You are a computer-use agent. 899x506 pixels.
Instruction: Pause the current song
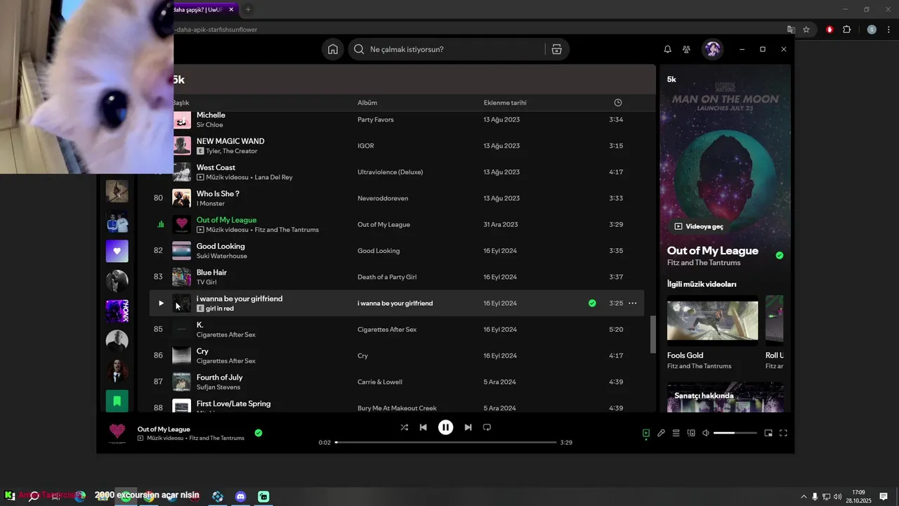click(445, 427)
